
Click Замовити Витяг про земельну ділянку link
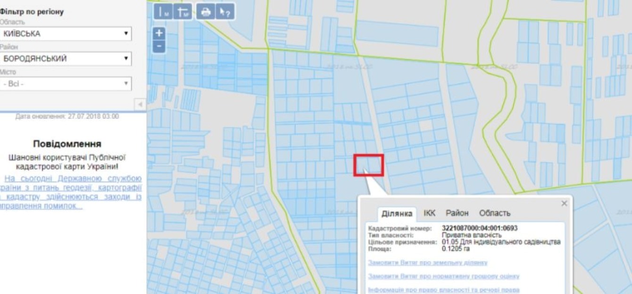point(427,262)
